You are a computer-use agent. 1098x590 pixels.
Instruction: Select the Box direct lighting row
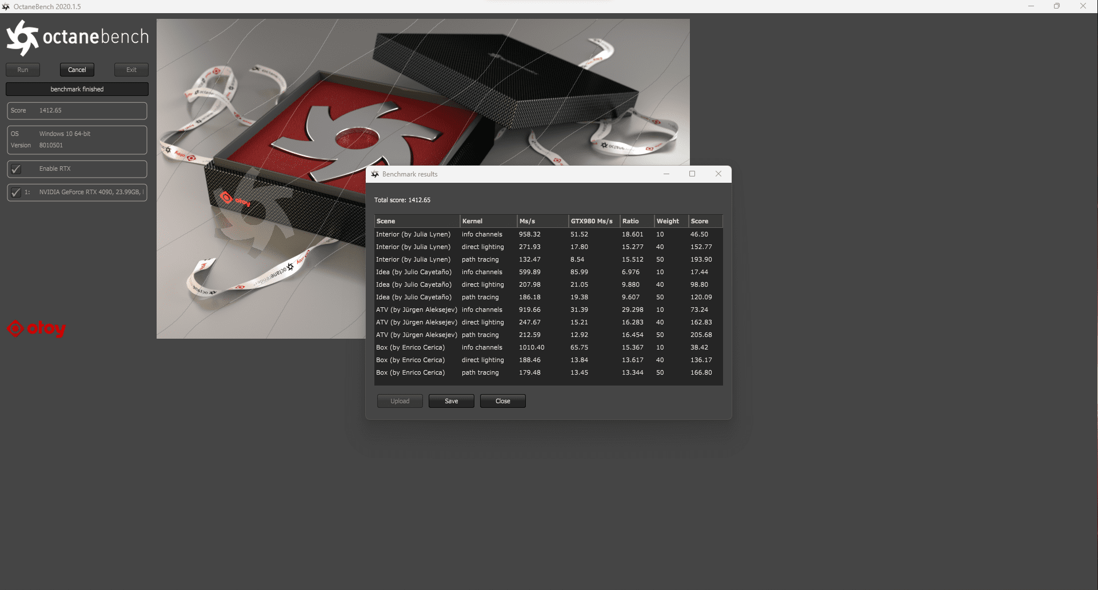[x=549, y=360]
